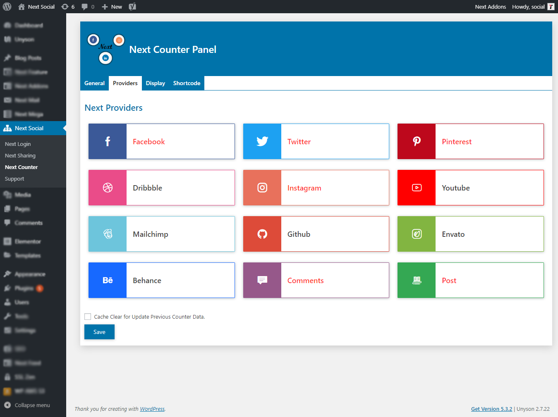Enable Cache Clear for Update Previous Counter Data
This screenshot has height=417, width=558.
click(88, 317)
